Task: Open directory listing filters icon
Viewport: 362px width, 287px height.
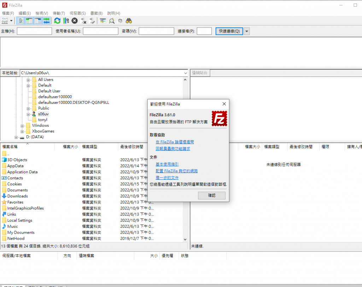Action: click(x=103, y=21)
